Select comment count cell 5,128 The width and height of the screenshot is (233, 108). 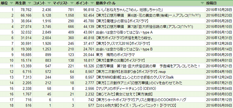pos(42,15)
